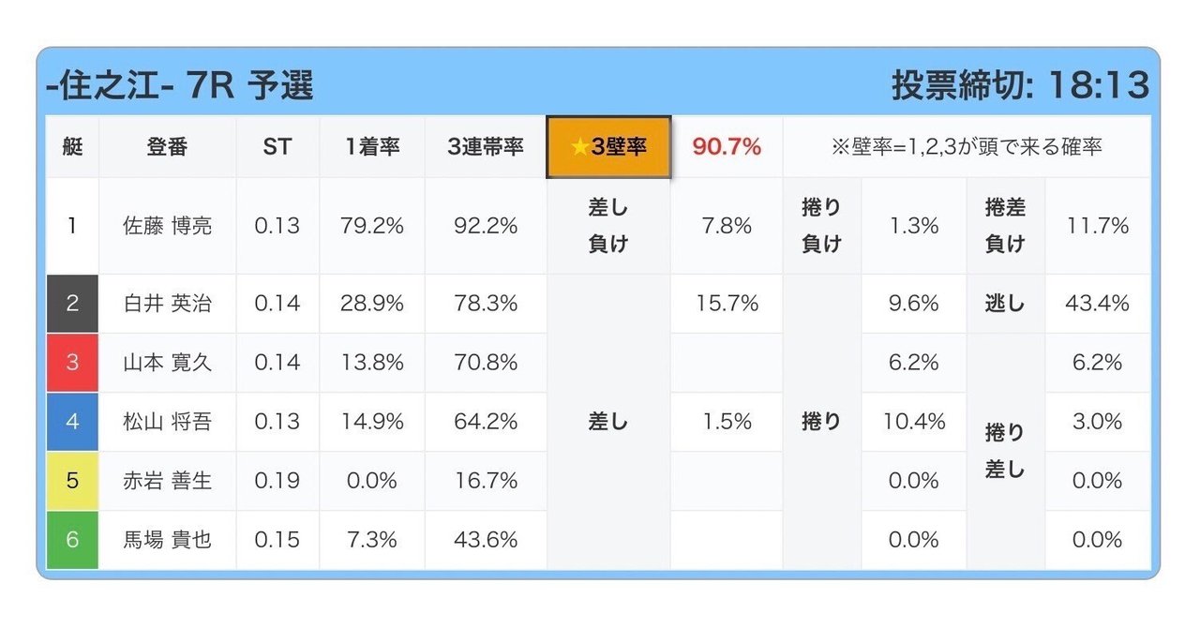Click the -住之江- 7R 予選 race title

(180, 86)
